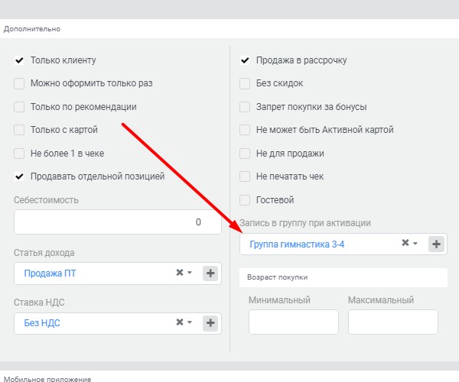
Task: Expand Запись в группу при активации dropdown
Action: coord(415,243)
